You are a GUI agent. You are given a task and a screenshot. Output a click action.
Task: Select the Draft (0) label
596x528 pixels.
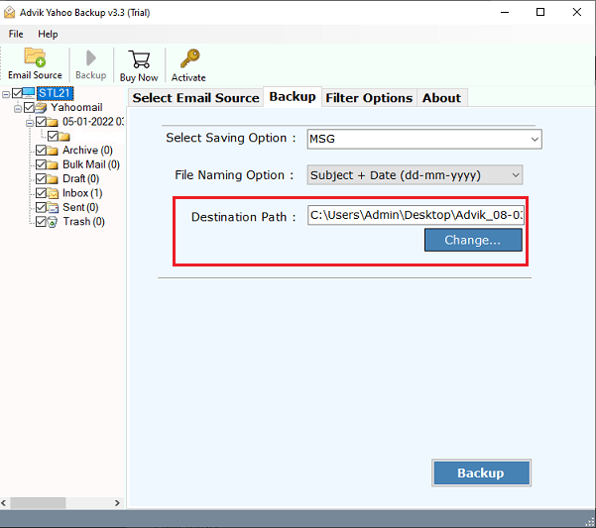click(81, 178)
